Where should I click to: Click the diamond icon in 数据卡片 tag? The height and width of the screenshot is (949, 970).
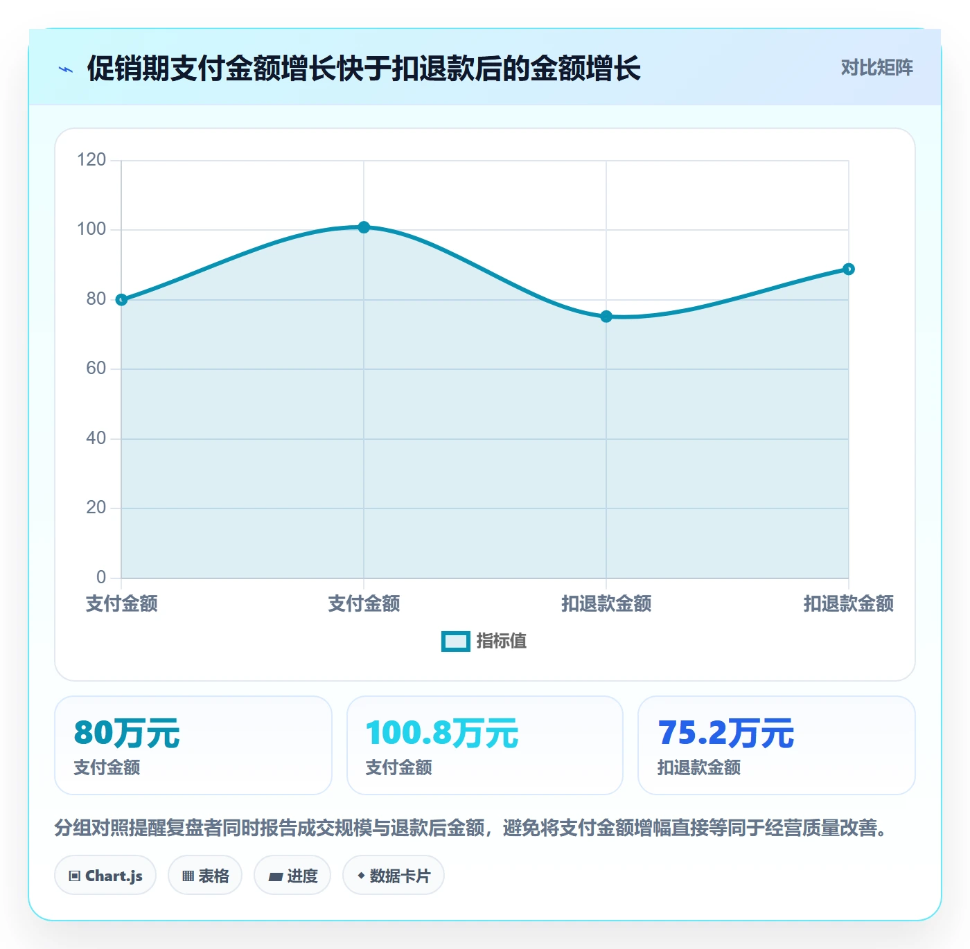361,876
